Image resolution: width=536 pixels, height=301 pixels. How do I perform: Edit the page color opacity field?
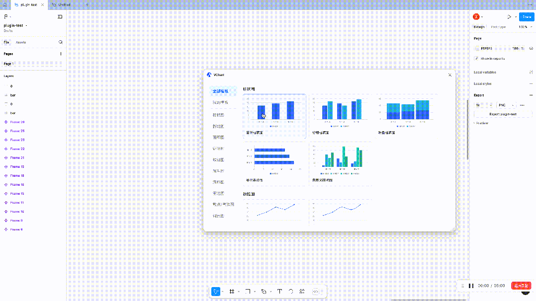(518, 49)
